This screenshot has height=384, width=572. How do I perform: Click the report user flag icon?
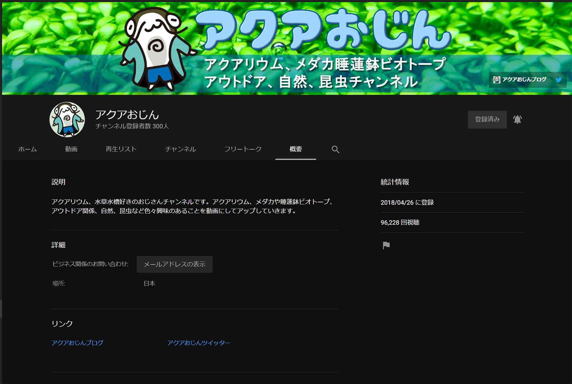click(x=386, y=245)
